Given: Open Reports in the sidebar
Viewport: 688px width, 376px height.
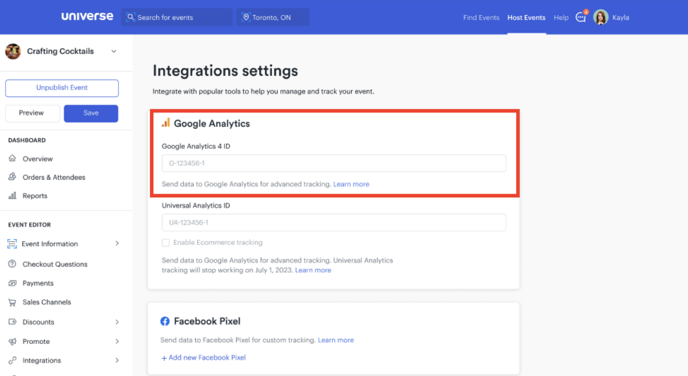Looking at the screenshot, I should point(35,196).
